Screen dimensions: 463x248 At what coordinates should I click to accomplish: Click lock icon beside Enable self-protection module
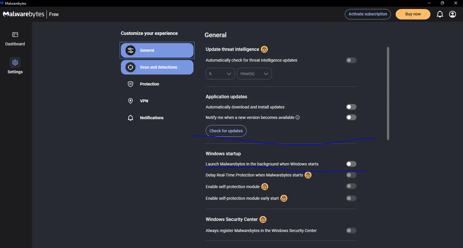click(x=265, y=187)
